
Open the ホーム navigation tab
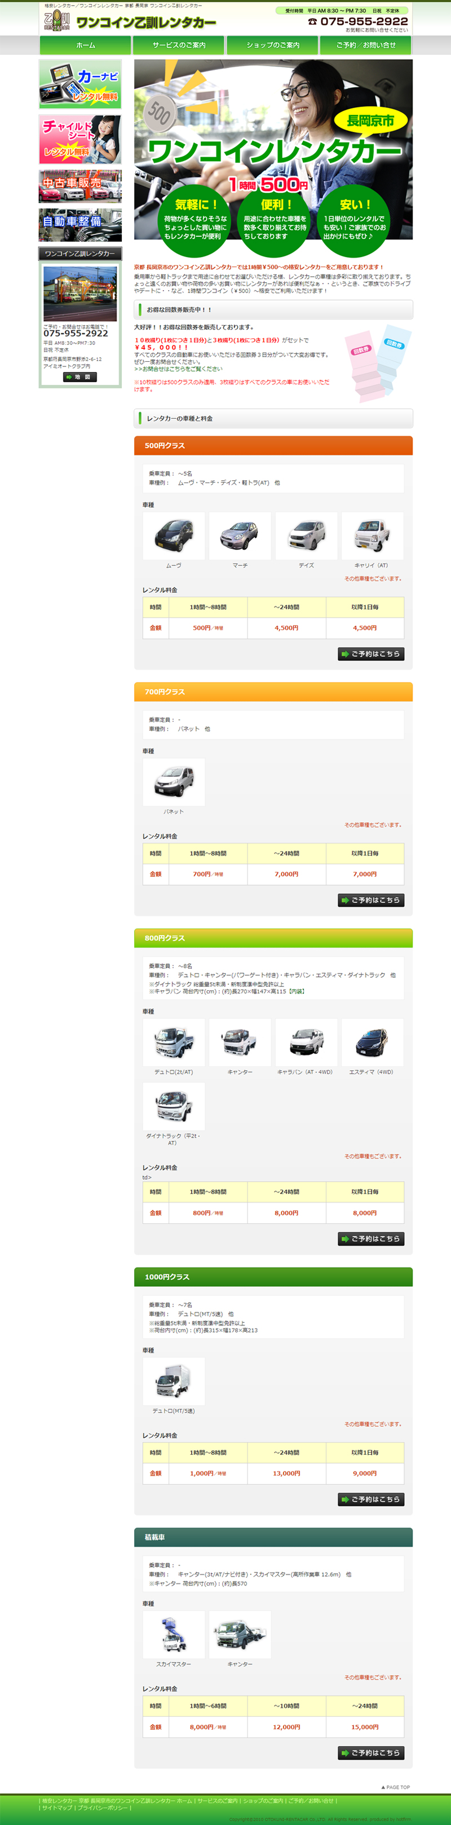pyautogui.click(x=85, y=45)
